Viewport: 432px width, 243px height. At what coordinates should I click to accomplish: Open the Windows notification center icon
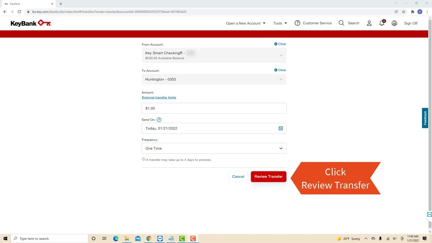[x=425, y=239]
